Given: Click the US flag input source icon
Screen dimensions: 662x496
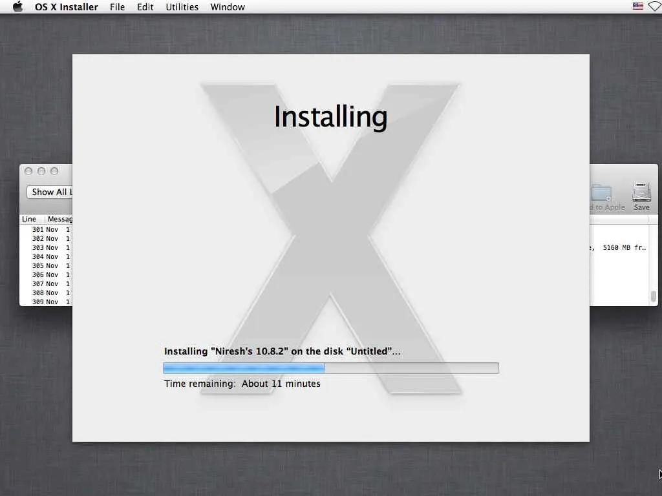Looking at the screenshot, I should 638,6.
